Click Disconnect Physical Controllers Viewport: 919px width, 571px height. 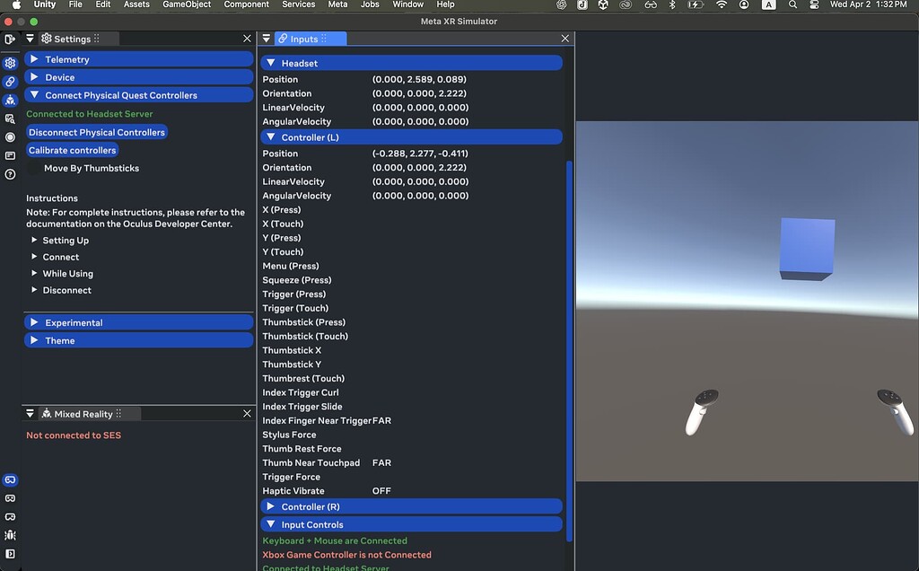[96, 132]
